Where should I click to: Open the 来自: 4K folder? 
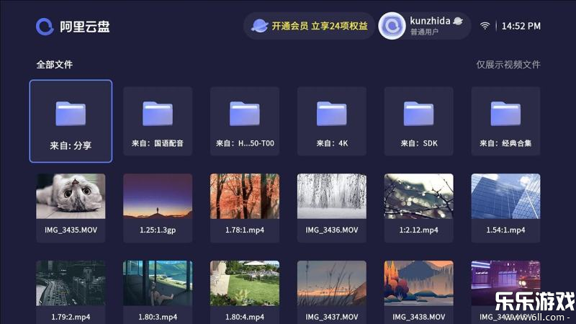coord(332,121)
